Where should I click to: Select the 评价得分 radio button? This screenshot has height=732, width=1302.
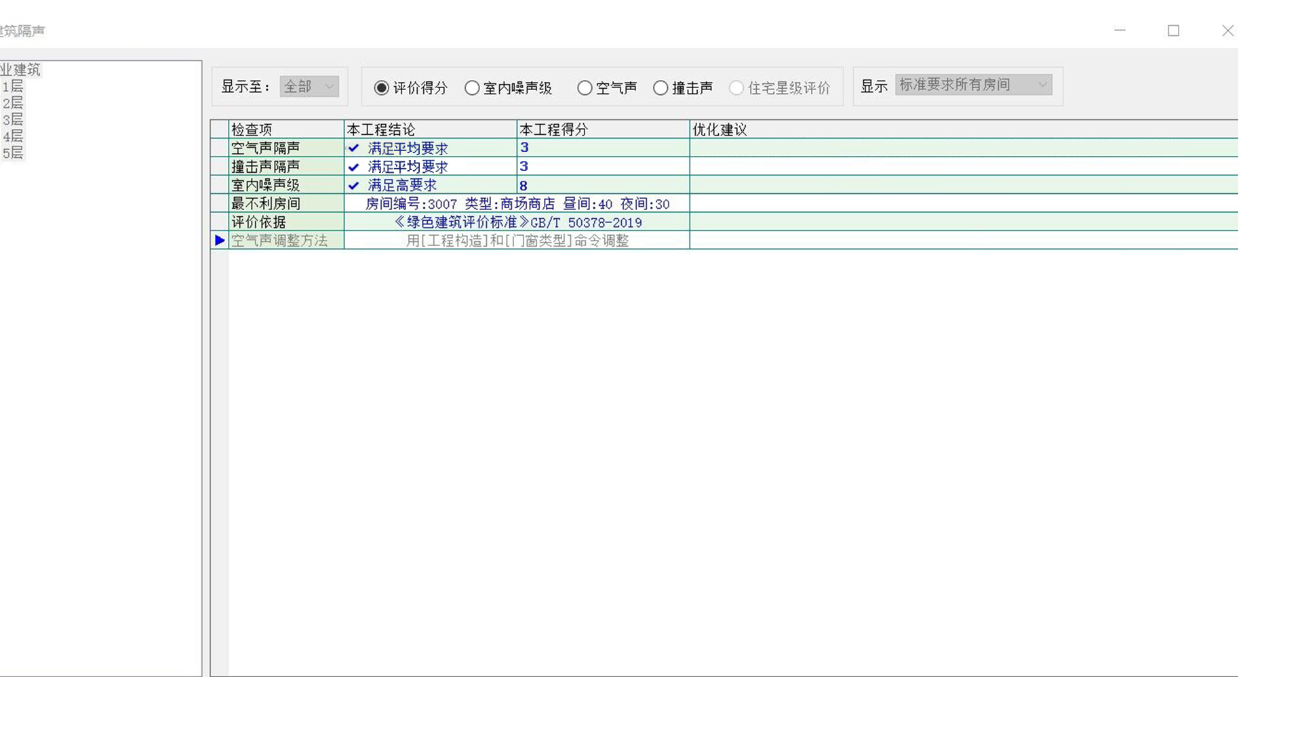382,88
